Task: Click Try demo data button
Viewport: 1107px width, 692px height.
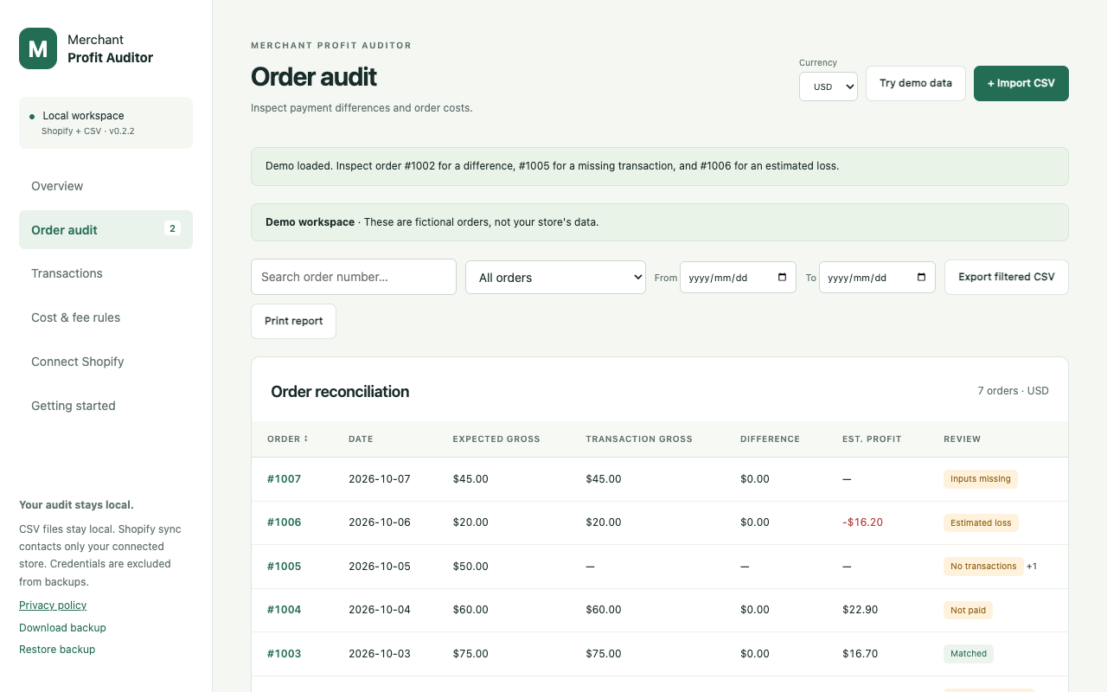Action: point(916,83)
